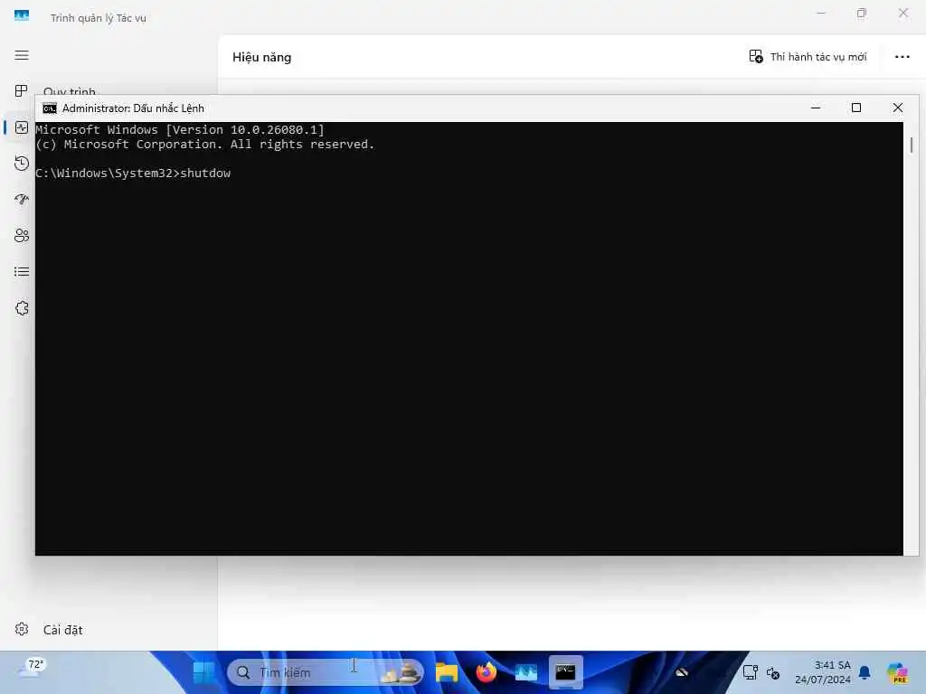Click Thi hành tác vụ mới button
This screenshot has width=926, height=694.
pyautogui.click(x=808, y=57)
